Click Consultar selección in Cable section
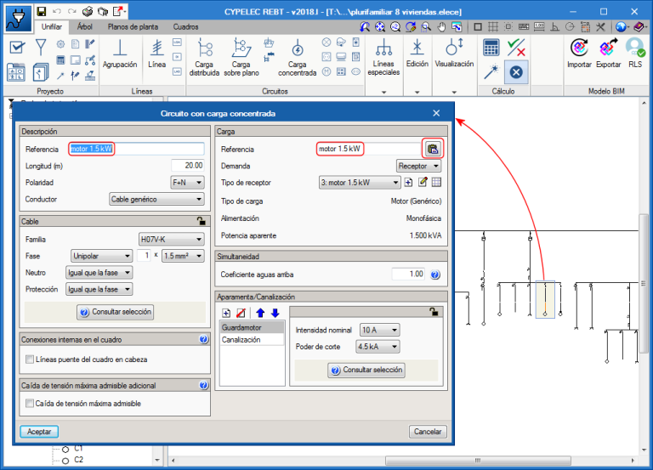Image resolution: width=653 pixels, height=470 pixels. click(x=116, y=313)
